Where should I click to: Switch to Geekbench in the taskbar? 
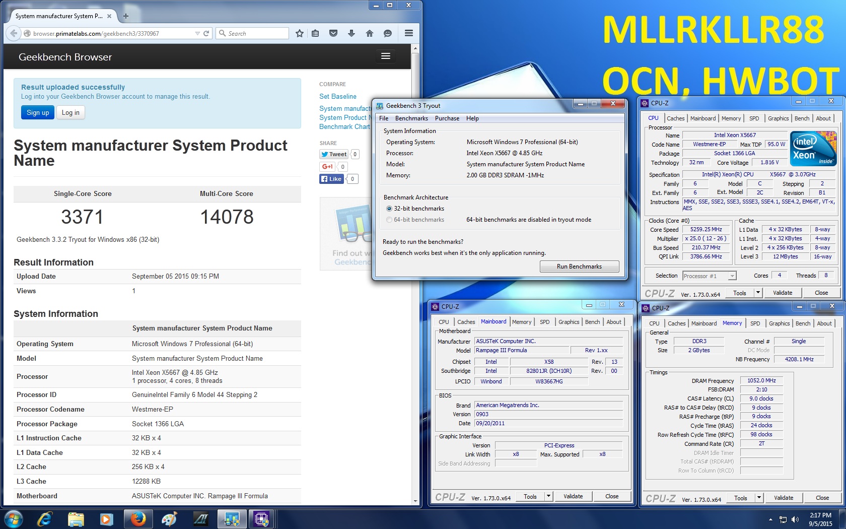(x=232, y=519)
